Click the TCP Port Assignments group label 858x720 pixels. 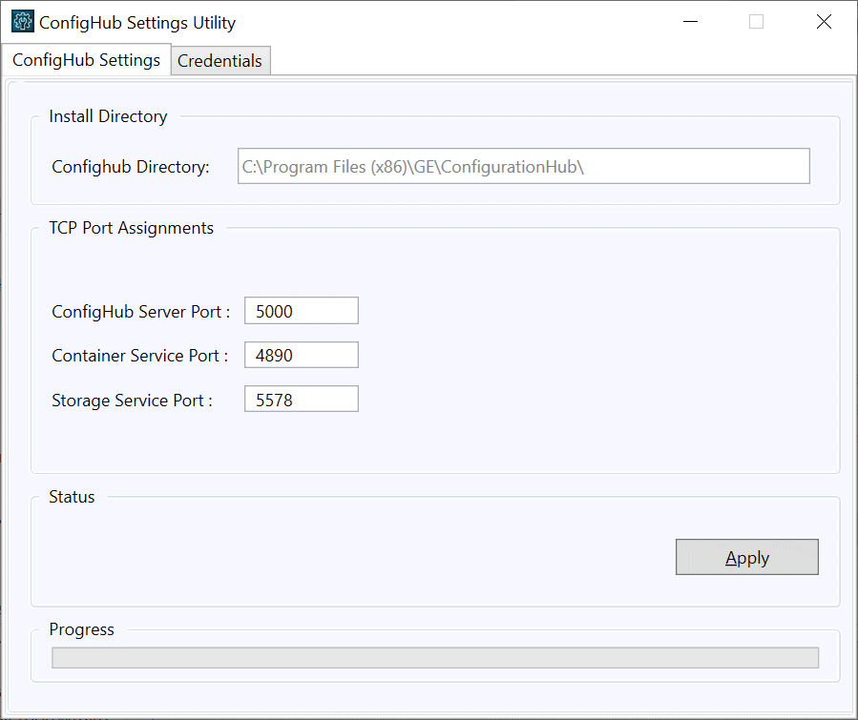pos(132,228)
